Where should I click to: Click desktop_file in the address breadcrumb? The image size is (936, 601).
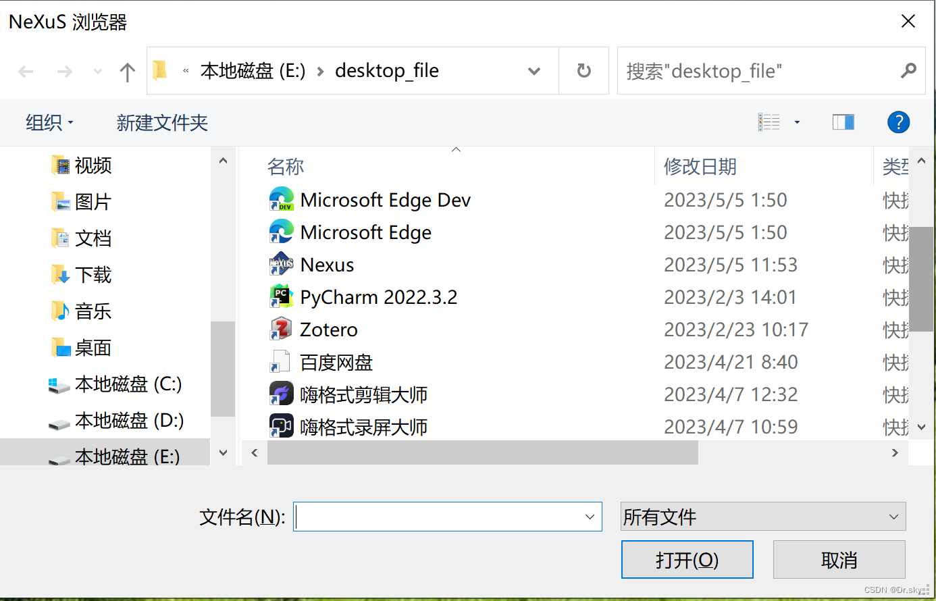point(387,71)
